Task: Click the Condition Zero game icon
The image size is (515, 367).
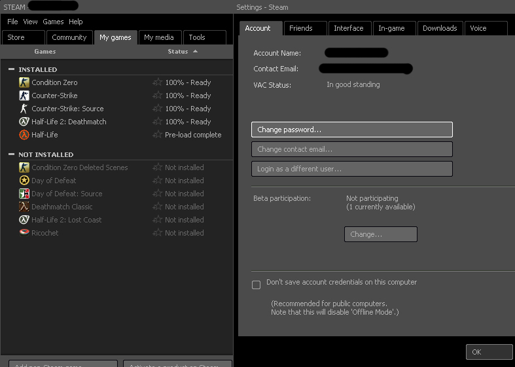Action: click(x=24, y=82)
